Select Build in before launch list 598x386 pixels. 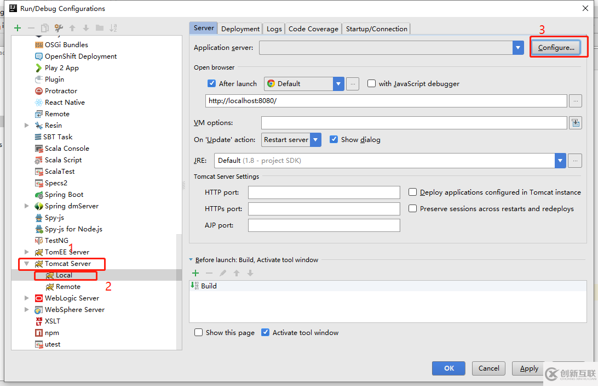[388, 286]
